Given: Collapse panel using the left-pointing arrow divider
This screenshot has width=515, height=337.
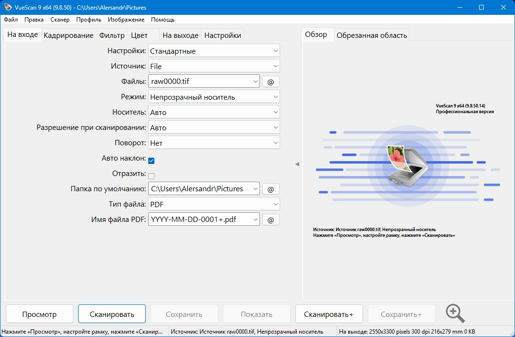Looking at the screenshot, I should pyautogui.click(x=297, y=164).
